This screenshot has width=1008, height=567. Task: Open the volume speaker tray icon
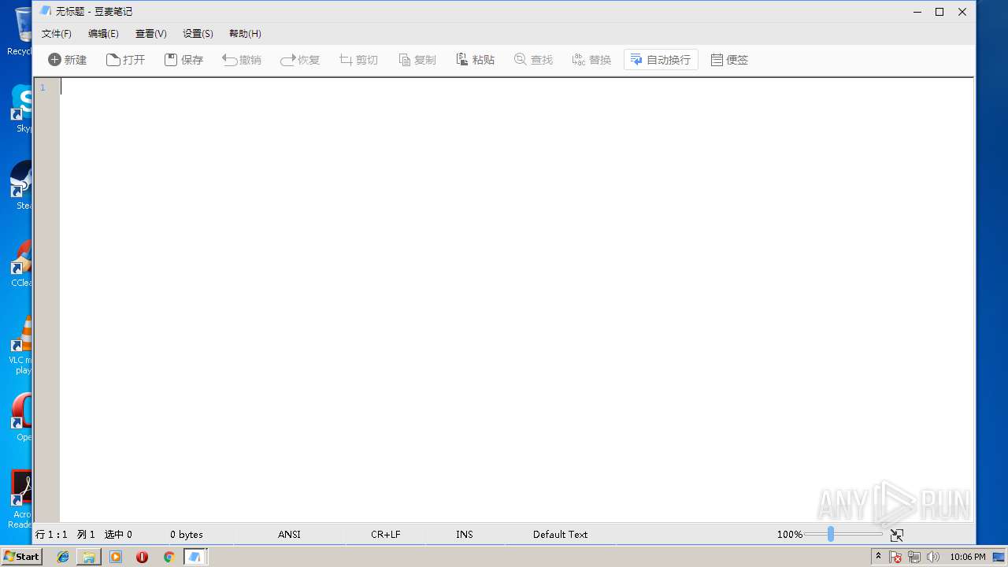[933, 557]
